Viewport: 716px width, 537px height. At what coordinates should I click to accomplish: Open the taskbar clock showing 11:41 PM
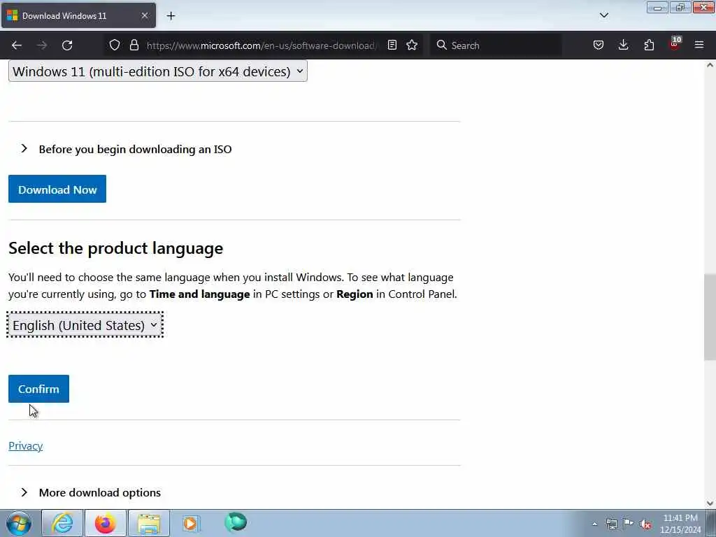[x=680, y=524]
